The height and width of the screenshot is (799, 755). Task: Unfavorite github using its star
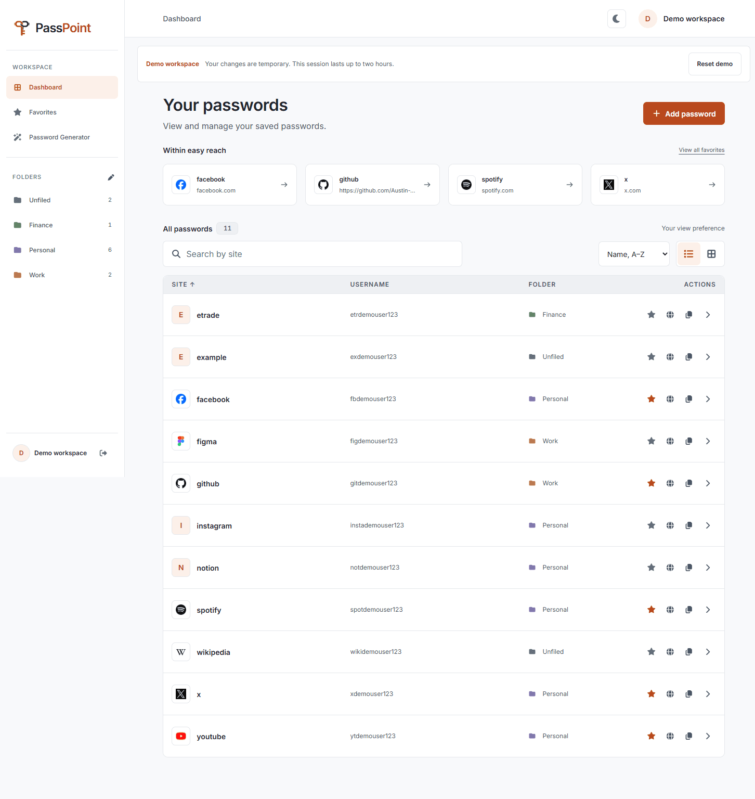tap(651, 483)
